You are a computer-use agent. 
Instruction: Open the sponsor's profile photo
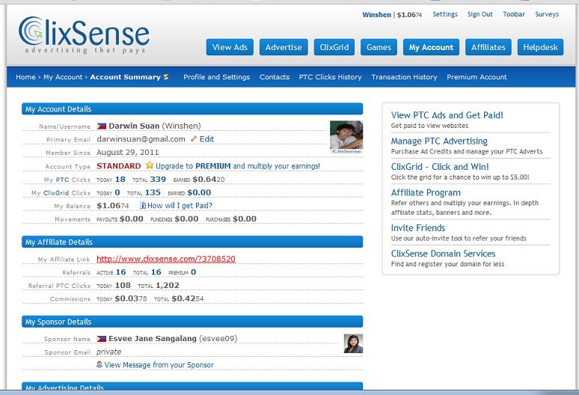[353, 343]
